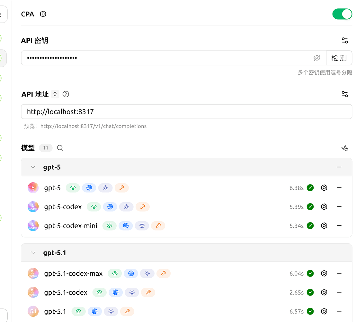Click gpt-5 web search badge
This screenshot has height=322, width=356.
[x=89, y=188]
